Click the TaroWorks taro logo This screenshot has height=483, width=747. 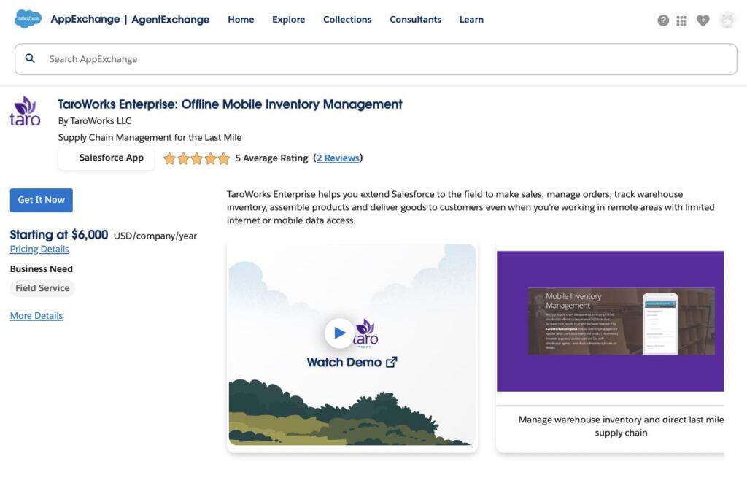(25, 111)
